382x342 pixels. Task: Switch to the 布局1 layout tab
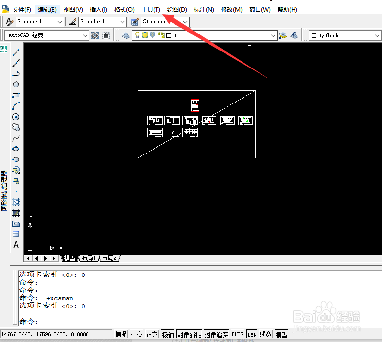click(88, 258)
